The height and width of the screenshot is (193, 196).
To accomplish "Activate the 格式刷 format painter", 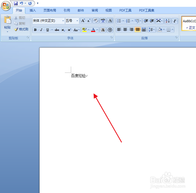I will click(x=21, y=29).
